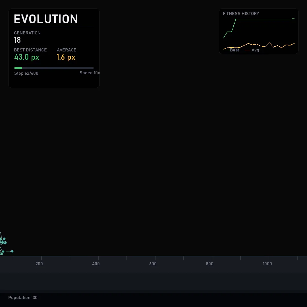Click the 1000 mark on distance ruler
Image resolution: width=307 pixels, height=307 pixels.
coord(267,264)
